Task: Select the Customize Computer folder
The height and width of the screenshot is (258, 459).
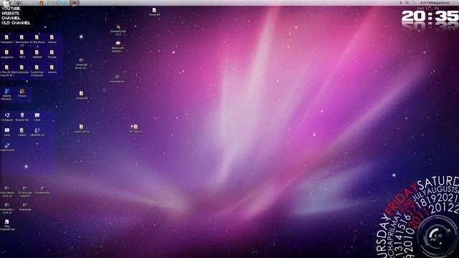Action: (x=37, y=70)
